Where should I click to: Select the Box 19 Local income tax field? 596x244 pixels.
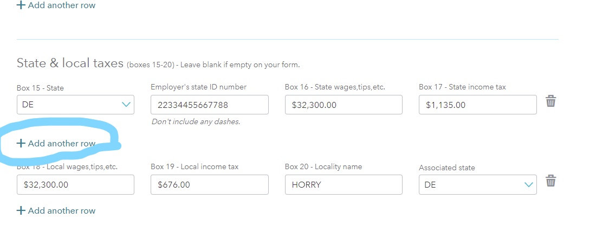210,184
